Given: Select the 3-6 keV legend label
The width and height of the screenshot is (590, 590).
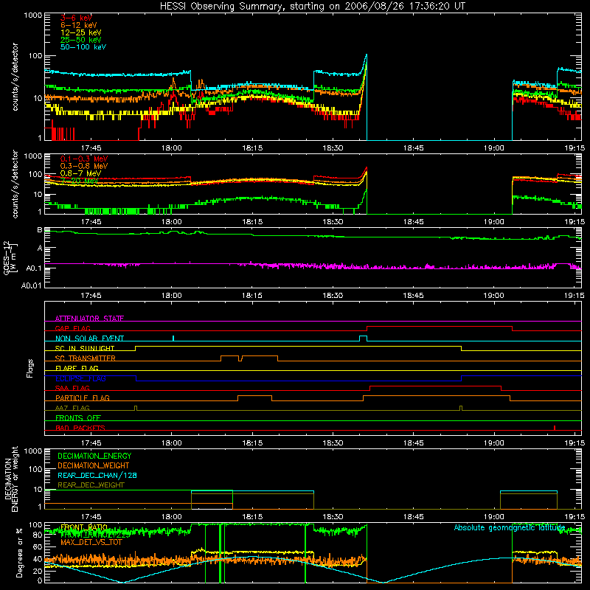Looking at the screenshot, I should 76,18.
